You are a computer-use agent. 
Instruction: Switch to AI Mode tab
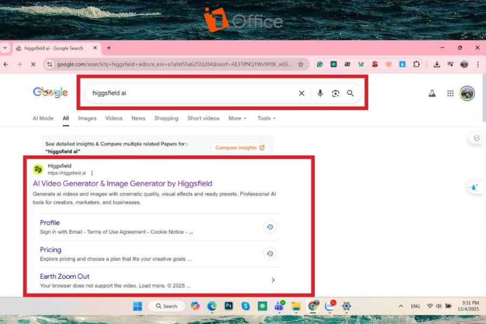43,118
